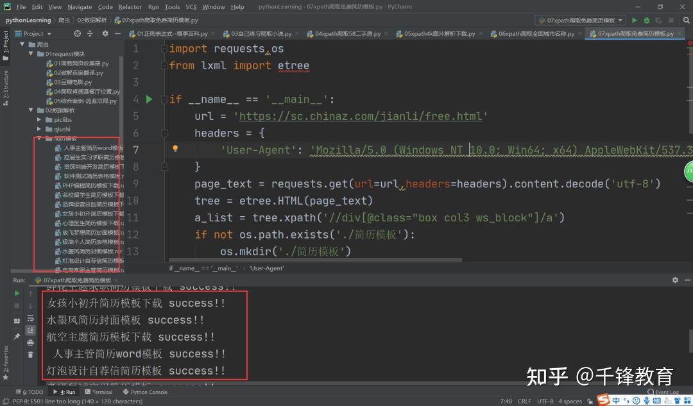
Task: Clear console output with the trash icon
Action: [30, 354]
